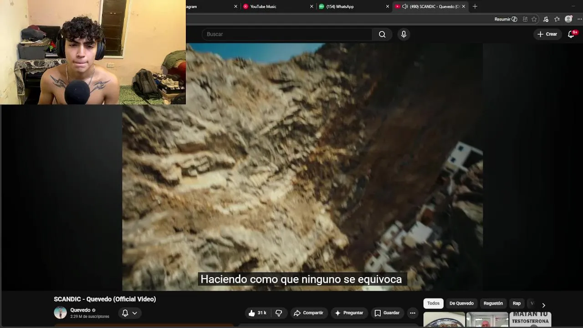Share the video via Compartir
583x328 pixels.
point(308,313)
